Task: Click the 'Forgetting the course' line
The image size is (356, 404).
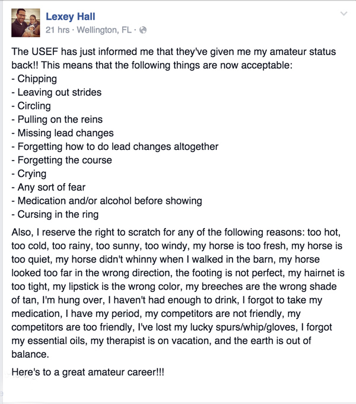Action: click(x=62, y=161)
